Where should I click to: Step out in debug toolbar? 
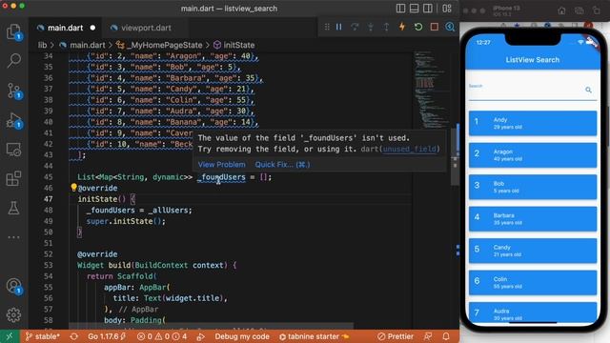[386, 27]
